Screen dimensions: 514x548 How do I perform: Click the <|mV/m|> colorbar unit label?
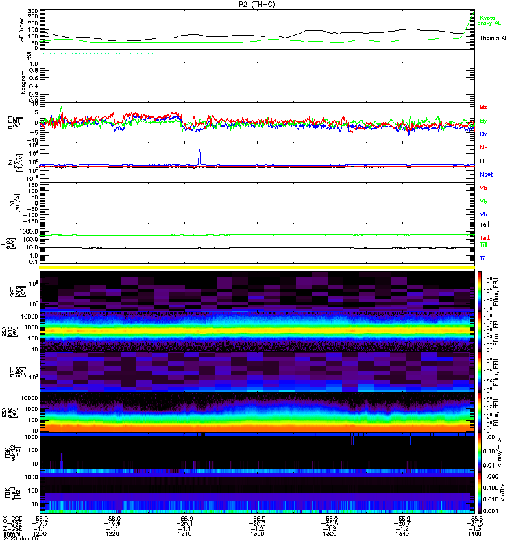click(x=500, y=453)
